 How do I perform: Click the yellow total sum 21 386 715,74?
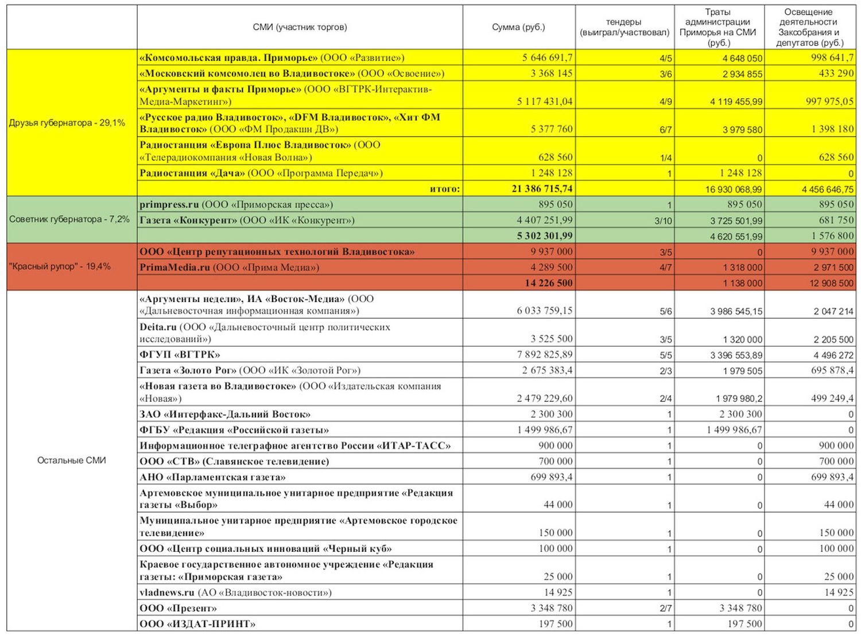pos(542,188)
